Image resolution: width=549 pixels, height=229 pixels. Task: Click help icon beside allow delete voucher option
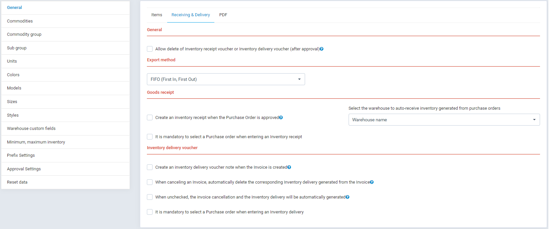pos(321,49)
